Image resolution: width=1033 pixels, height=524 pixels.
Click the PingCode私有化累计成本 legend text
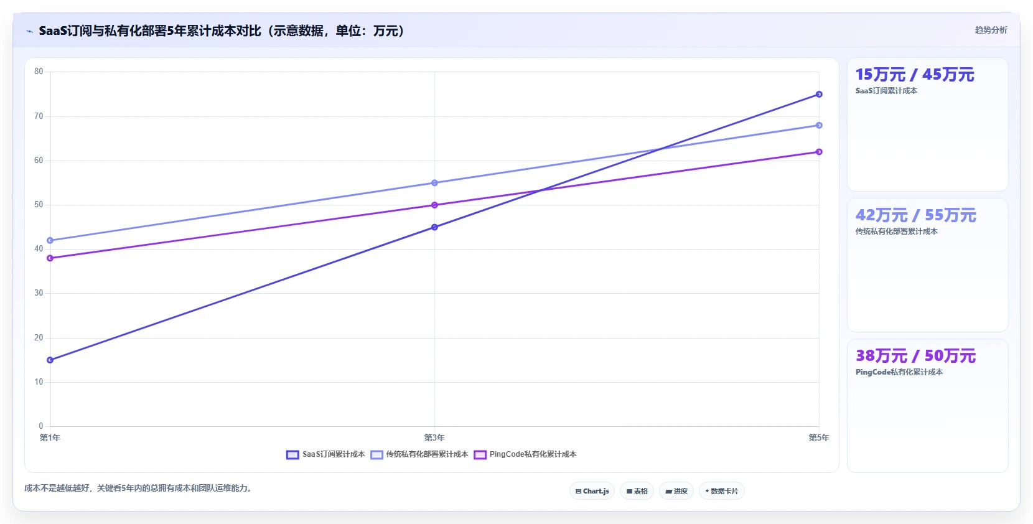533,454
